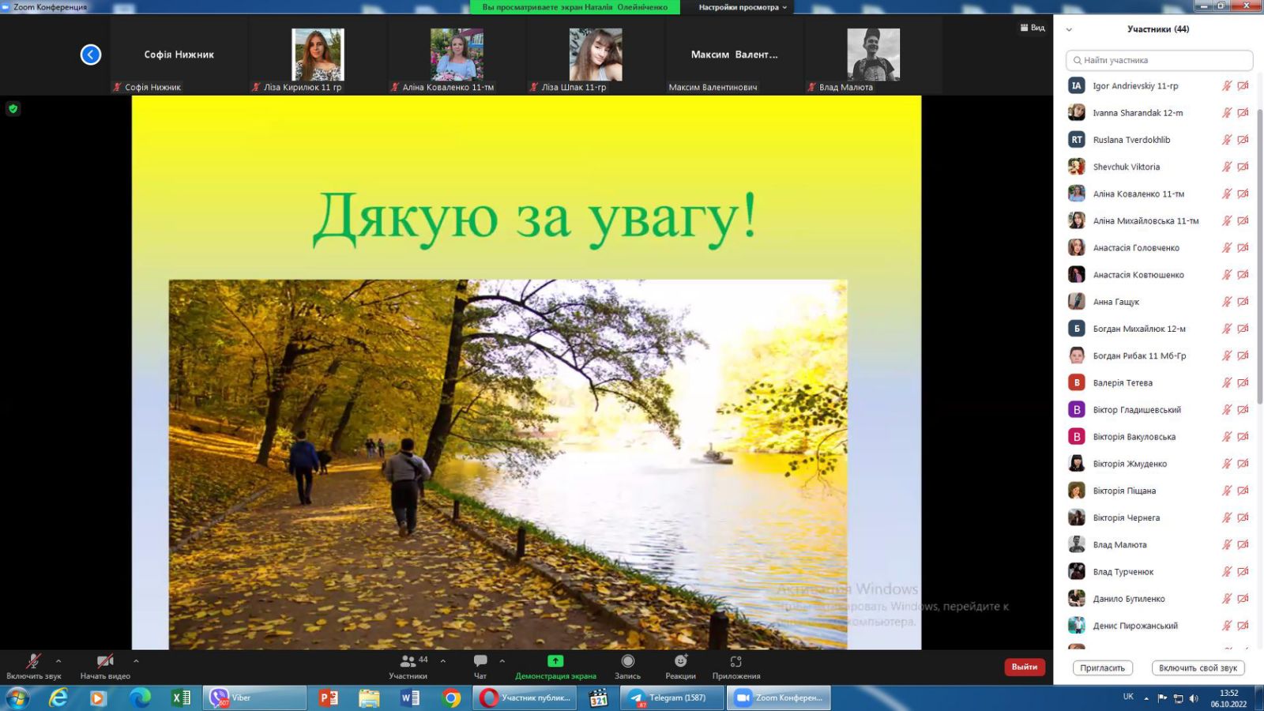Click the green Share Screen icon

(555, 661)
